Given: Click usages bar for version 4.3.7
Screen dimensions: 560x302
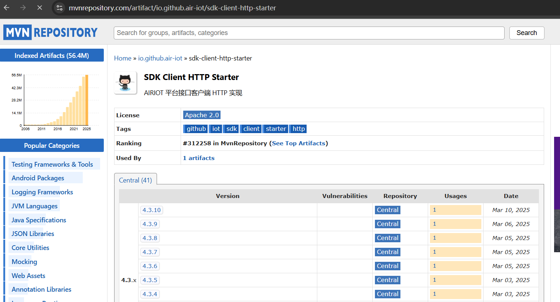Looking at the screenshot, I should (455, 252).
